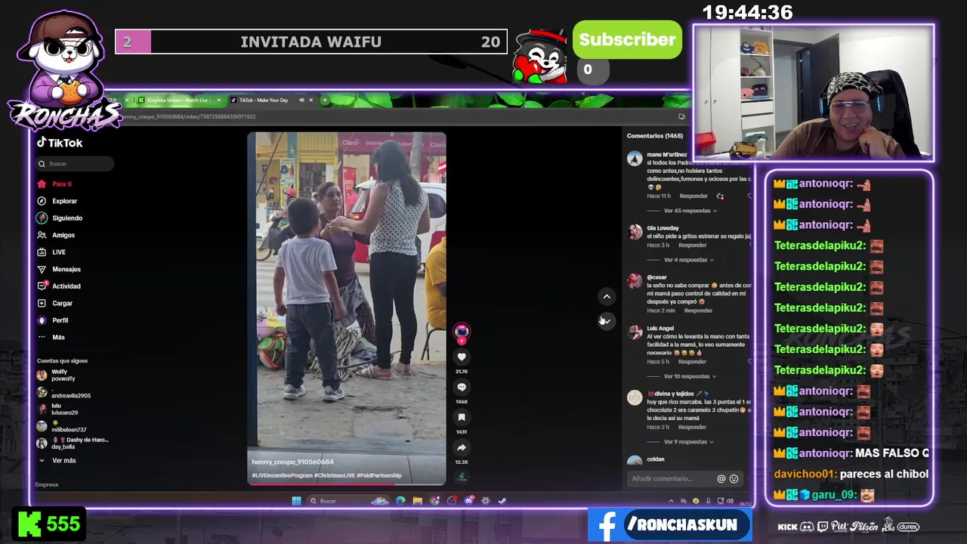Open Amigos in the TikTok sidebar

coord(56,235)
